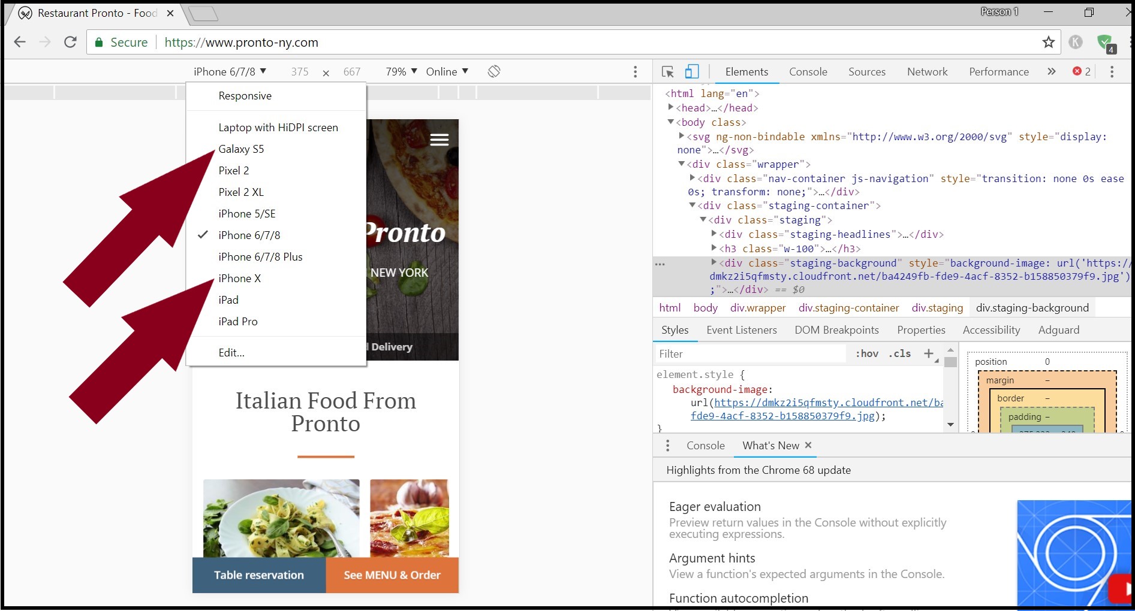Screen dimensions: 1135x611
Task: Show more DevTools tabs with the chevron
Action: tap(1051, 71)
